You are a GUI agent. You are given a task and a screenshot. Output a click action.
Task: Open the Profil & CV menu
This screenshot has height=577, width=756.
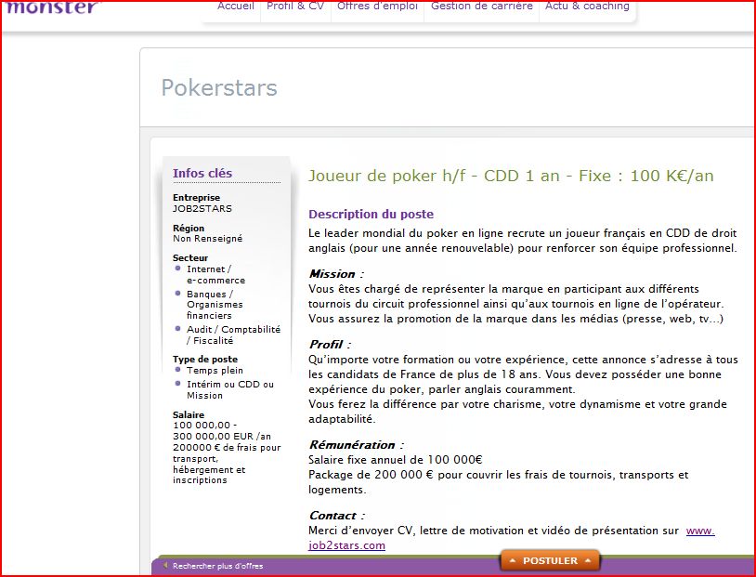[x=295, y=7]
